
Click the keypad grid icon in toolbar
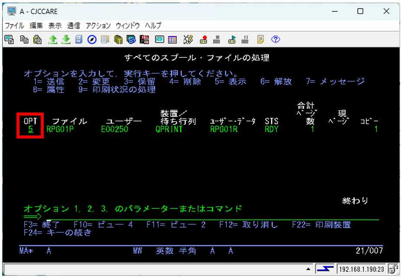point(172,40)
